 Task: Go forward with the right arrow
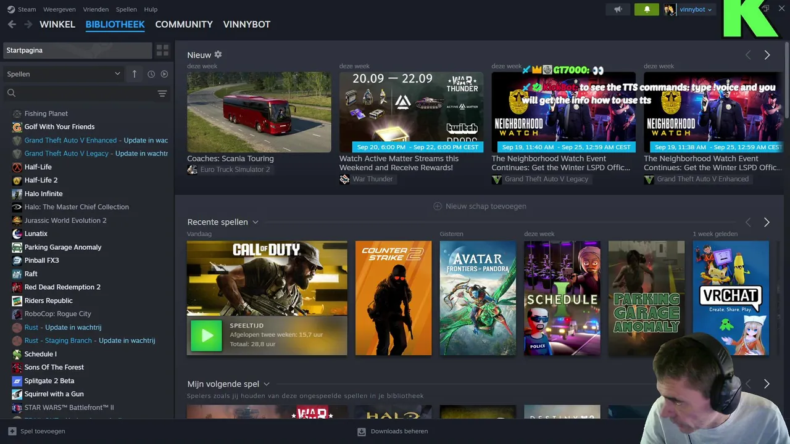[28, 24]
